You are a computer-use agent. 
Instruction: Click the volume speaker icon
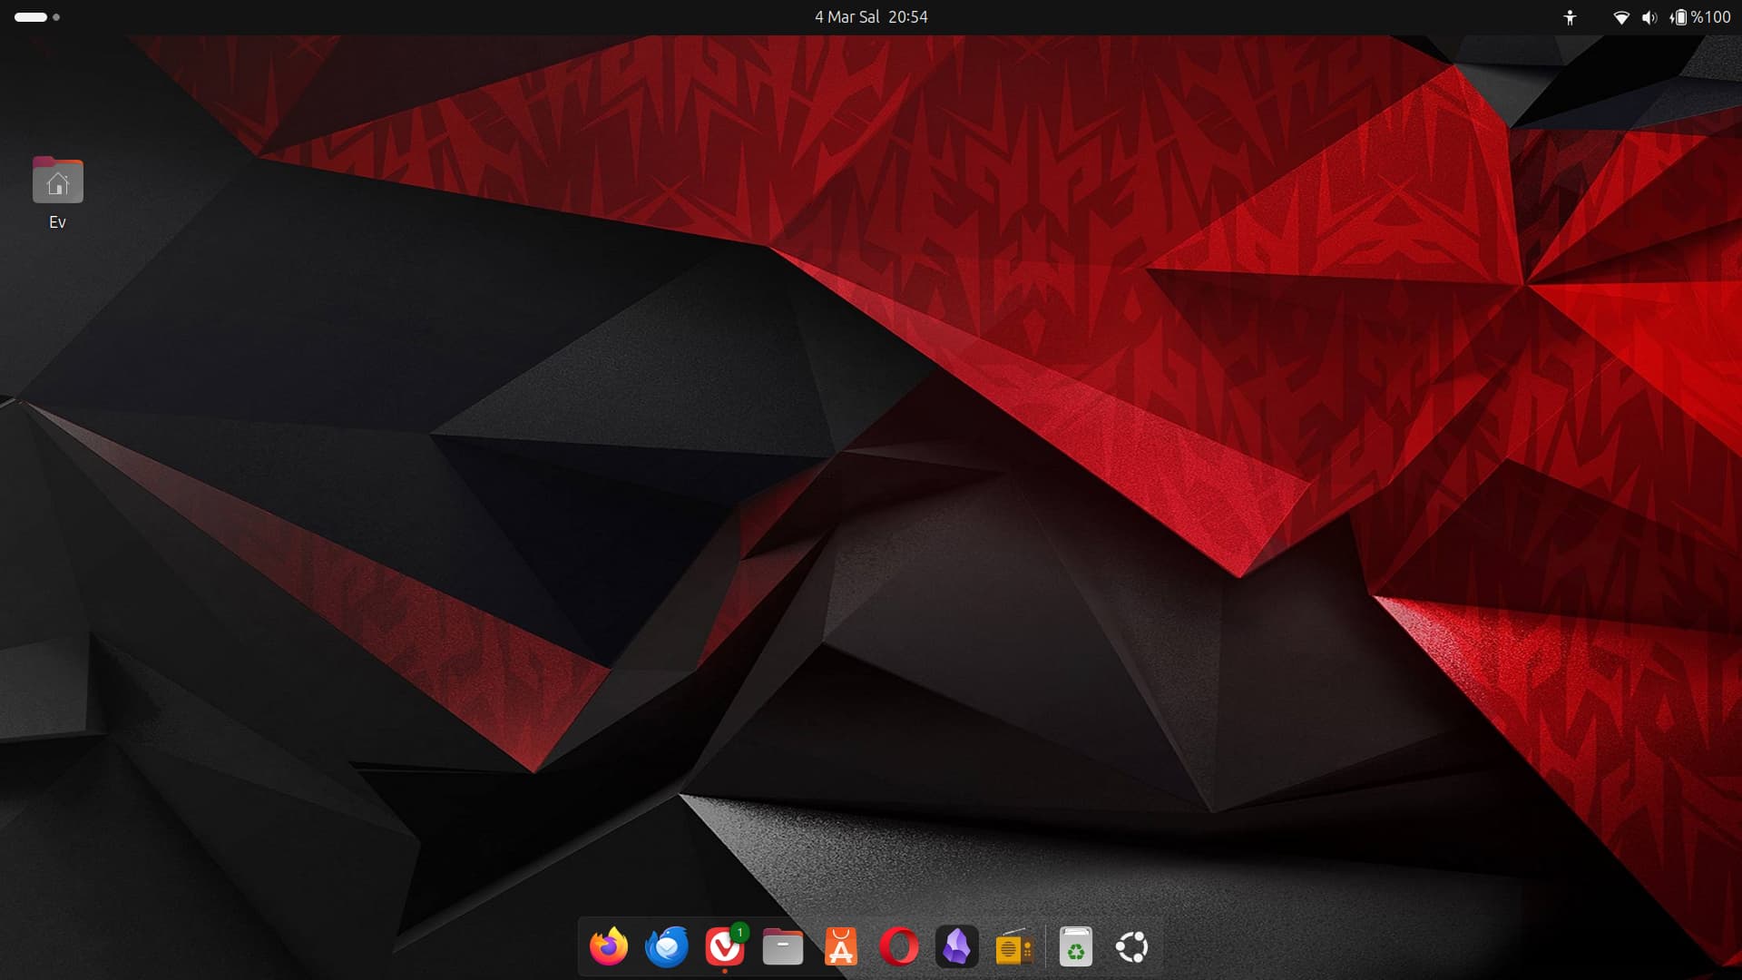click(x=1649, y=17)
